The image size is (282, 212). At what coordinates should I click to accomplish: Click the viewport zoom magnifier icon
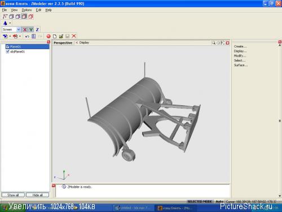pos(214,43)
